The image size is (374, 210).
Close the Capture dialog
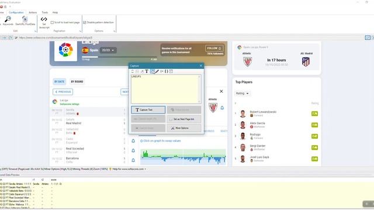(x=201, y=66)
